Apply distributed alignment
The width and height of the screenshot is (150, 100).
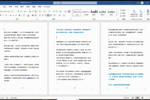(51, 15)
